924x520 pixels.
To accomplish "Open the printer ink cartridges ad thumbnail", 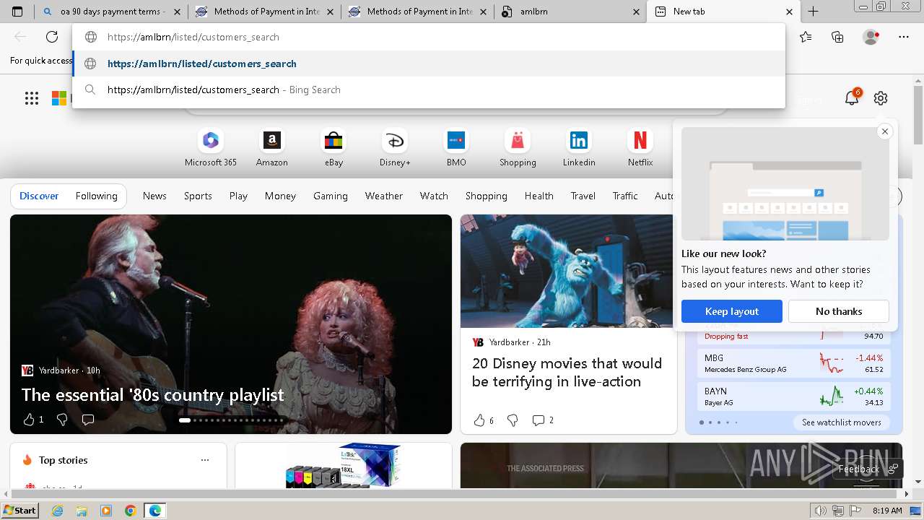I will (343, 466).
